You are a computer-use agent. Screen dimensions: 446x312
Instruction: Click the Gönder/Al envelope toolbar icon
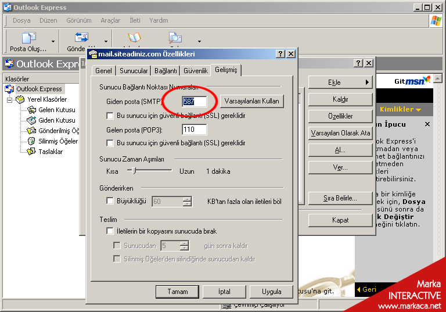pos(82,37)
